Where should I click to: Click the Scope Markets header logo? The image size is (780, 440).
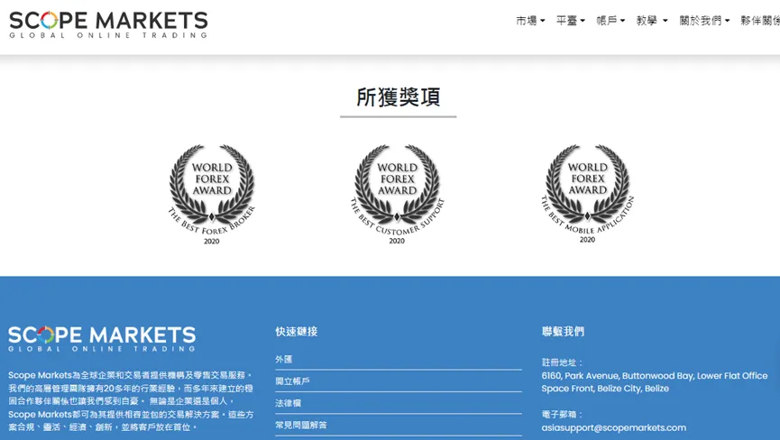[108, 25]
